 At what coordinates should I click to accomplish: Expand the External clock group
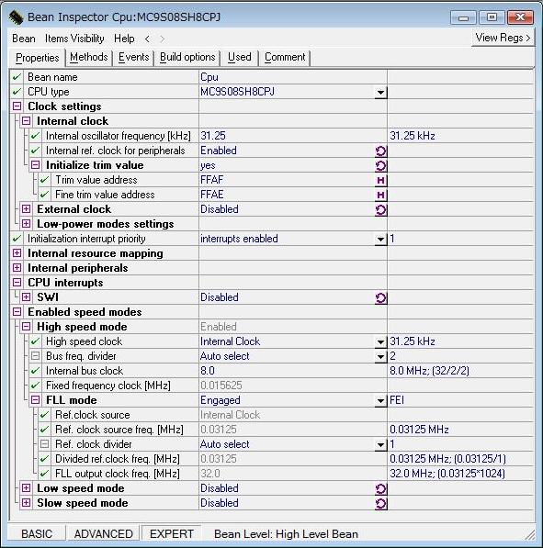click(26, 209)
